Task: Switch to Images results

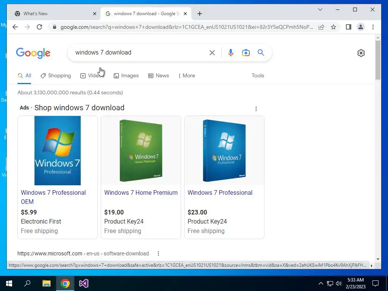Action: click(x=126, y=75)
